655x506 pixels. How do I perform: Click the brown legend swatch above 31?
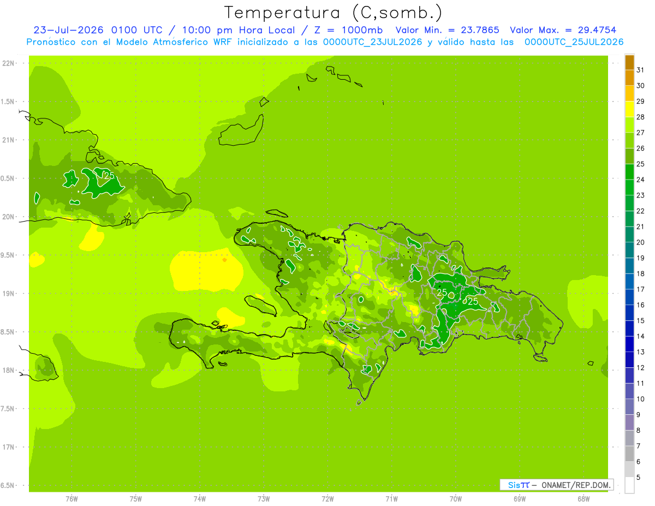[x=629, y=63]
